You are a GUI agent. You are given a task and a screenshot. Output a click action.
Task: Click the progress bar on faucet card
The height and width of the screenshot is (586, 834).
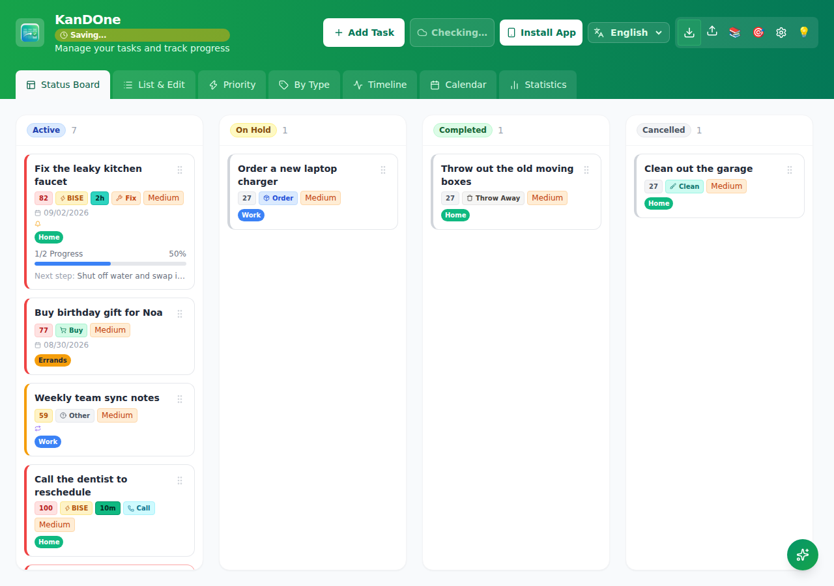click(x=110, y=264)
